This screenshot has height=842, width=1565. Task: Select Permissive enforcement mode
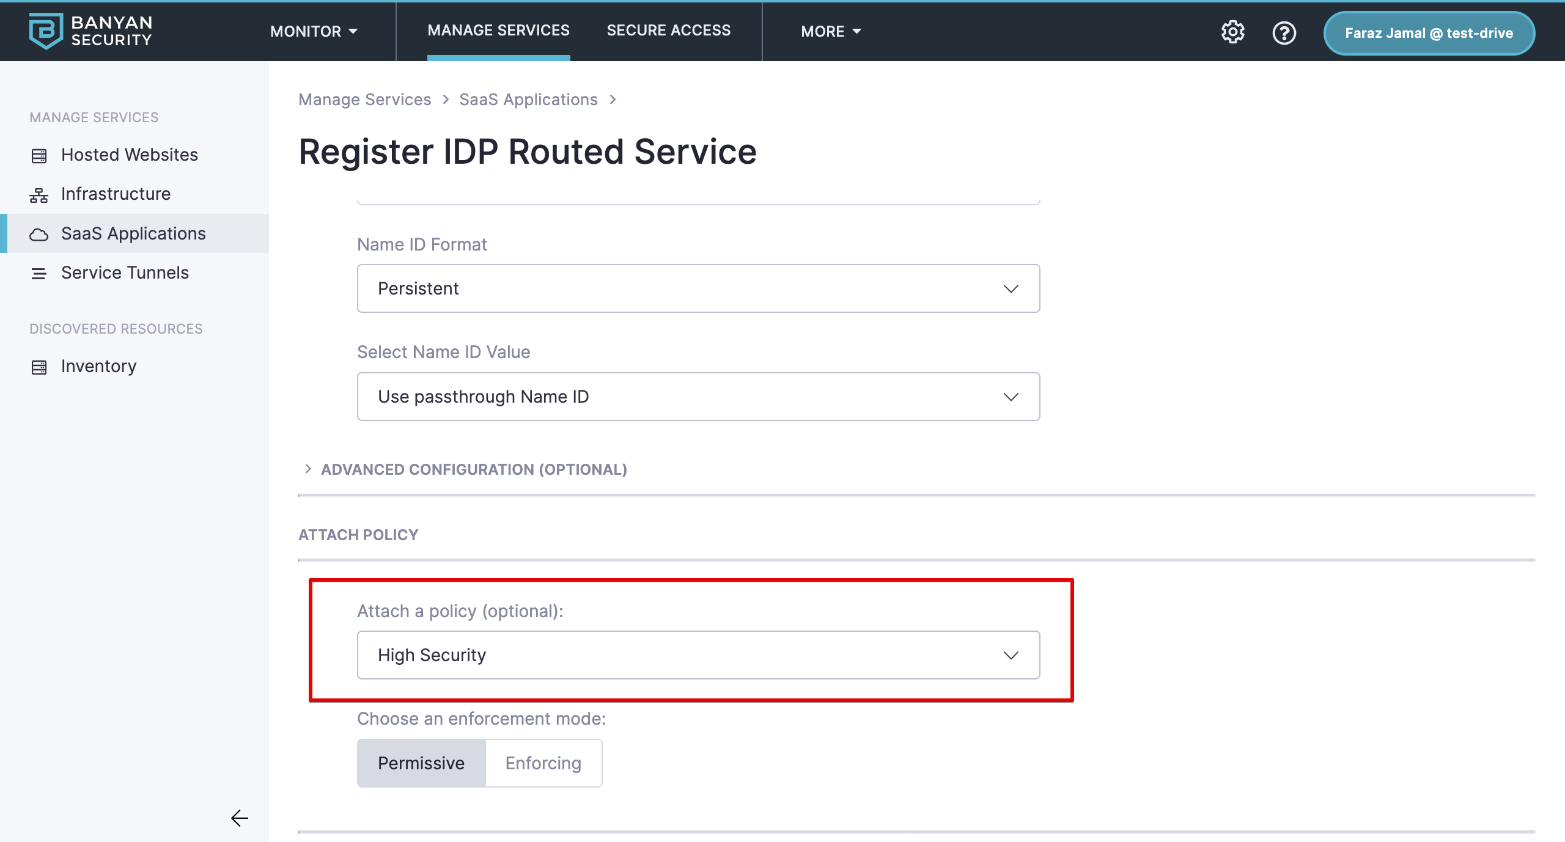pyautogui.click(x=421, y=763)
